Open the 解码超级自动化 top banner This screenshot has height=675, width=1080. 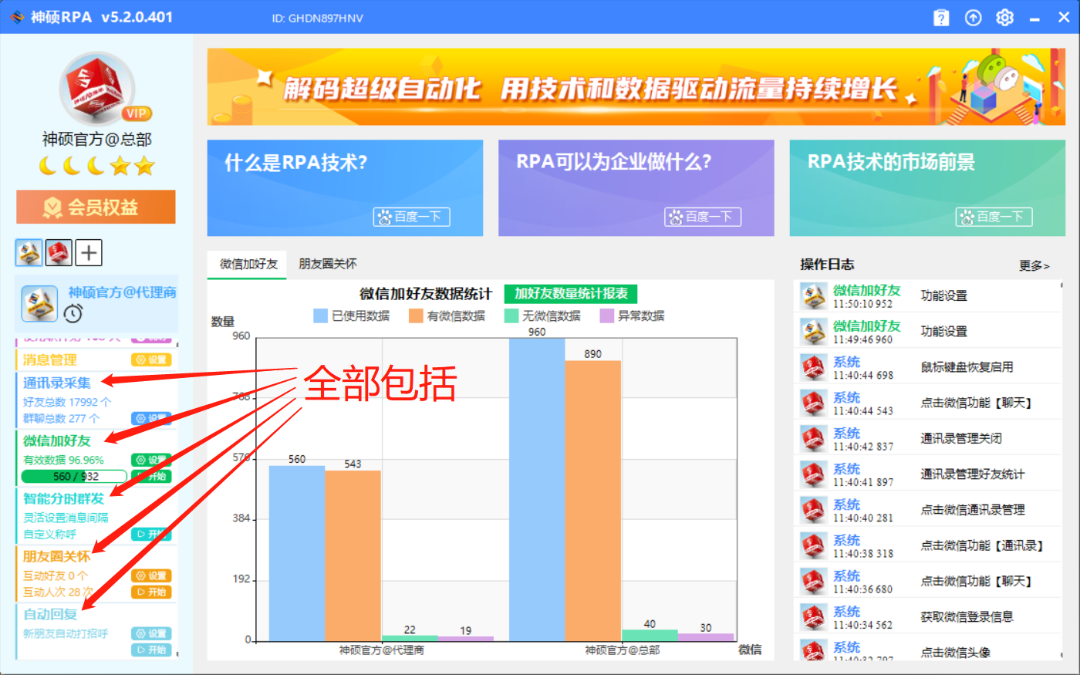pos(636,87)
